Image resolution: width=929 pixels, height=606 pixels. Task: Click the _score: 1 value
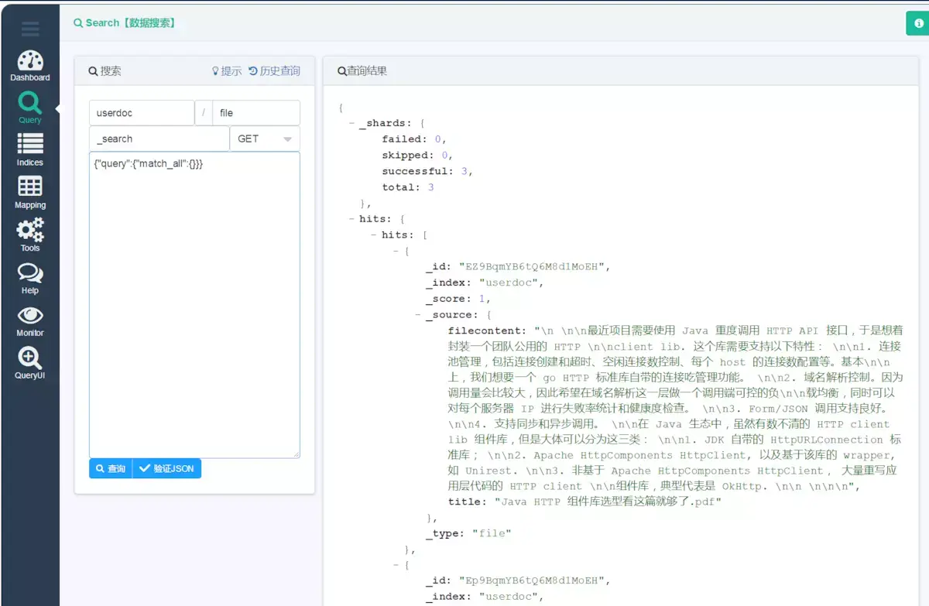click(x=483, y=299)
